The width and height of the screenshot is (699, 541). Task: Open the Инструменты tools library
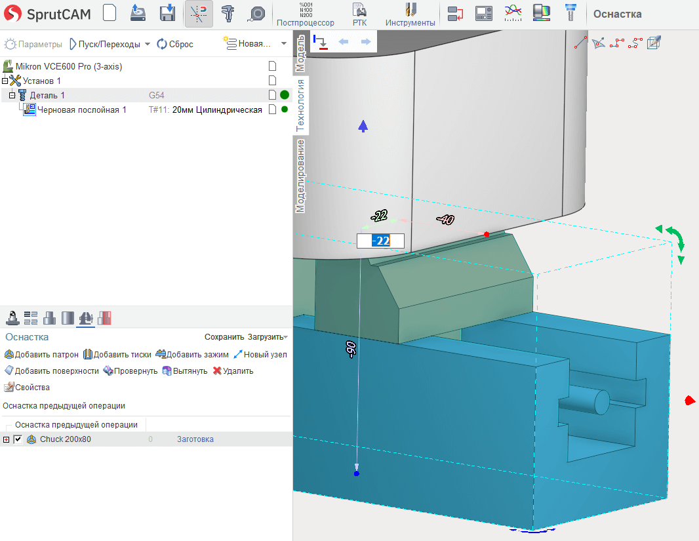tap(410, 14)
